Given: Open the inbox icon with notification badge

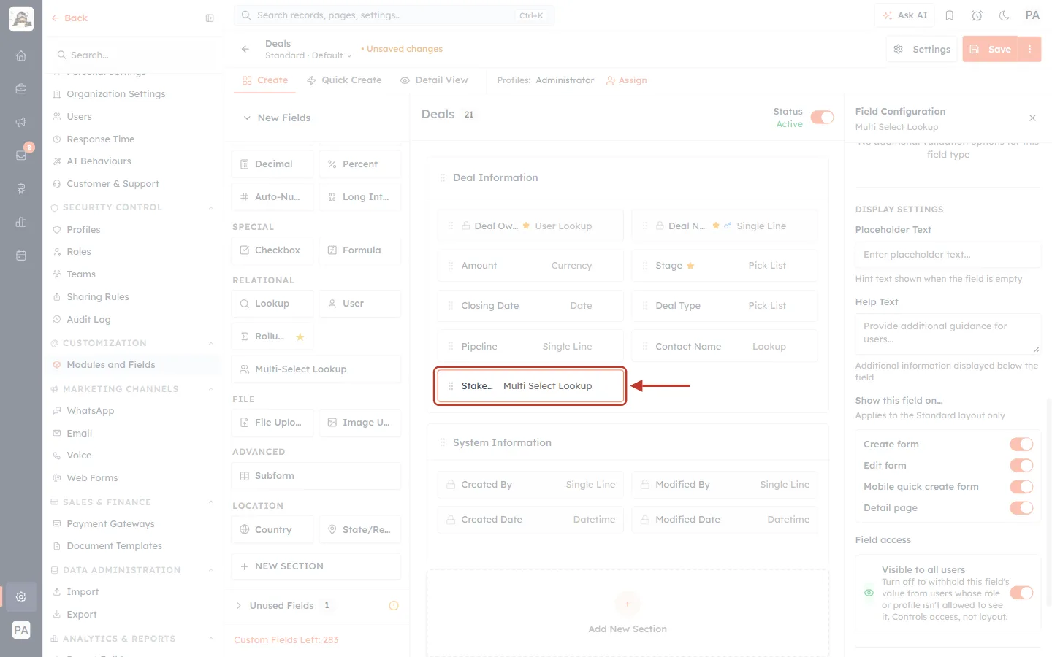Looking at the screenshot, I should click(x=21, y=155).
